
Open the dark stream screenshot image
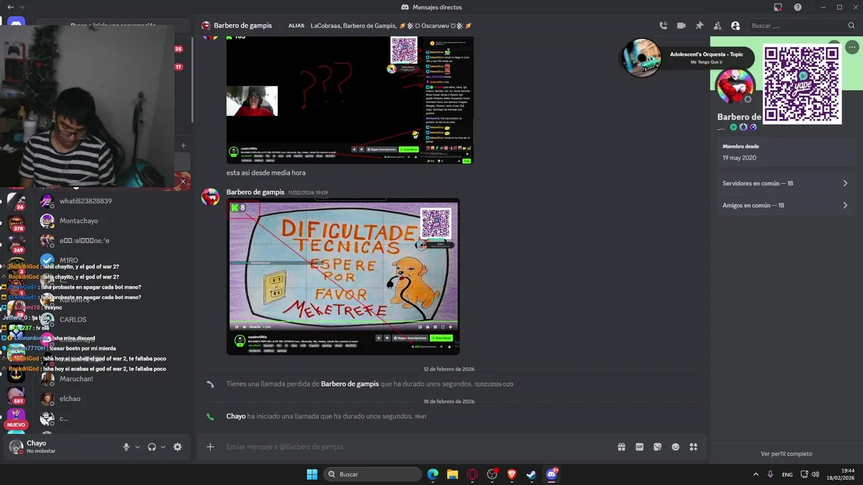(x=350, y=100)
